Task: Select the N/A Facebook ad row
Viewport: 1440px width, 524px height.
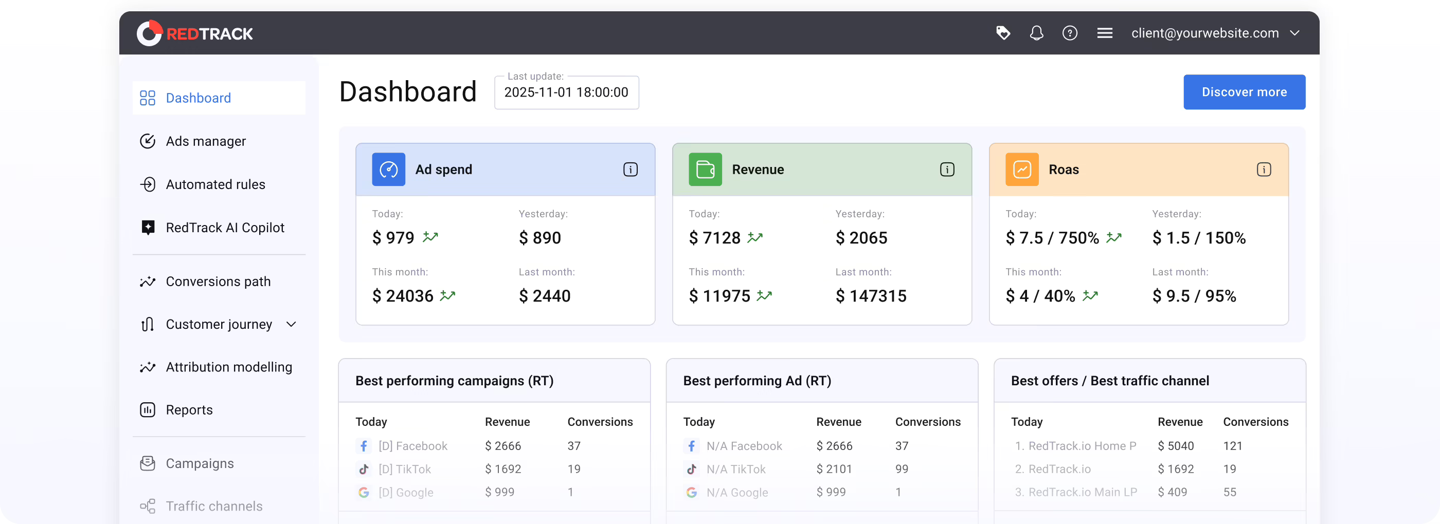Action: (822, 446)
